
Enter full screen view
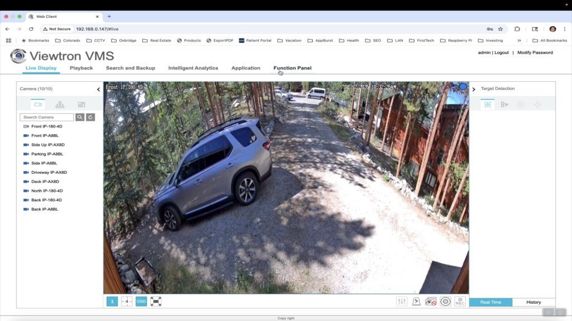(156, 301)
